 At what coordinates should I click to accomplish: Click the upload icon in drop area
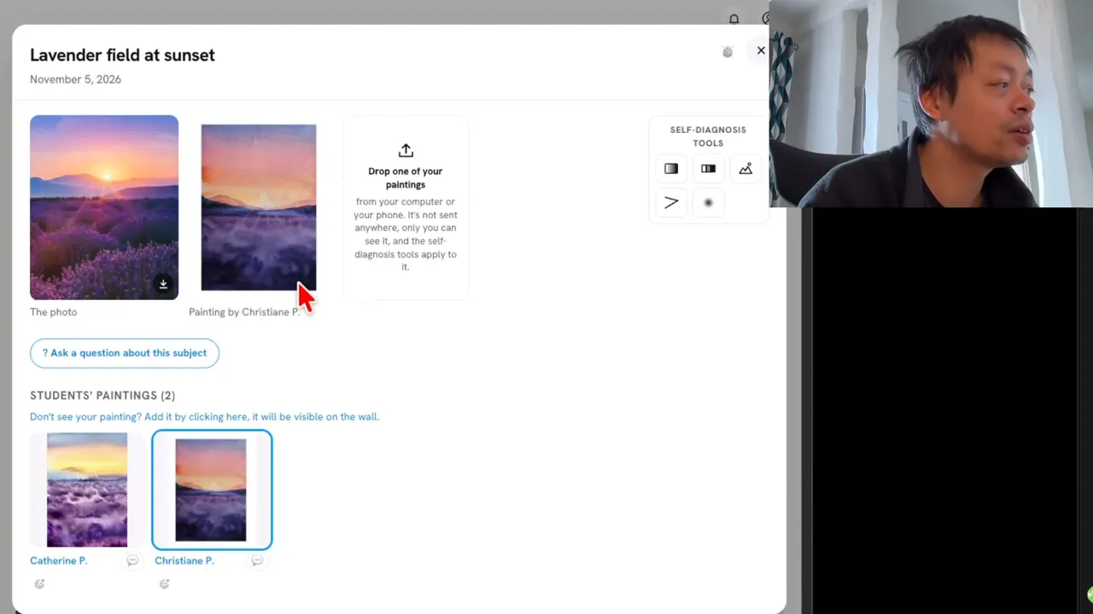(406, 150)
